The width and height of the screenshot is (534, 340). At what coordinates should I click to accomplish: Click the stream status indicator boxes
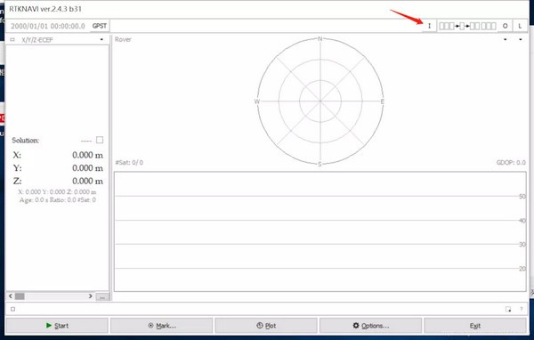pyautogui.click(x=467, y=26)
